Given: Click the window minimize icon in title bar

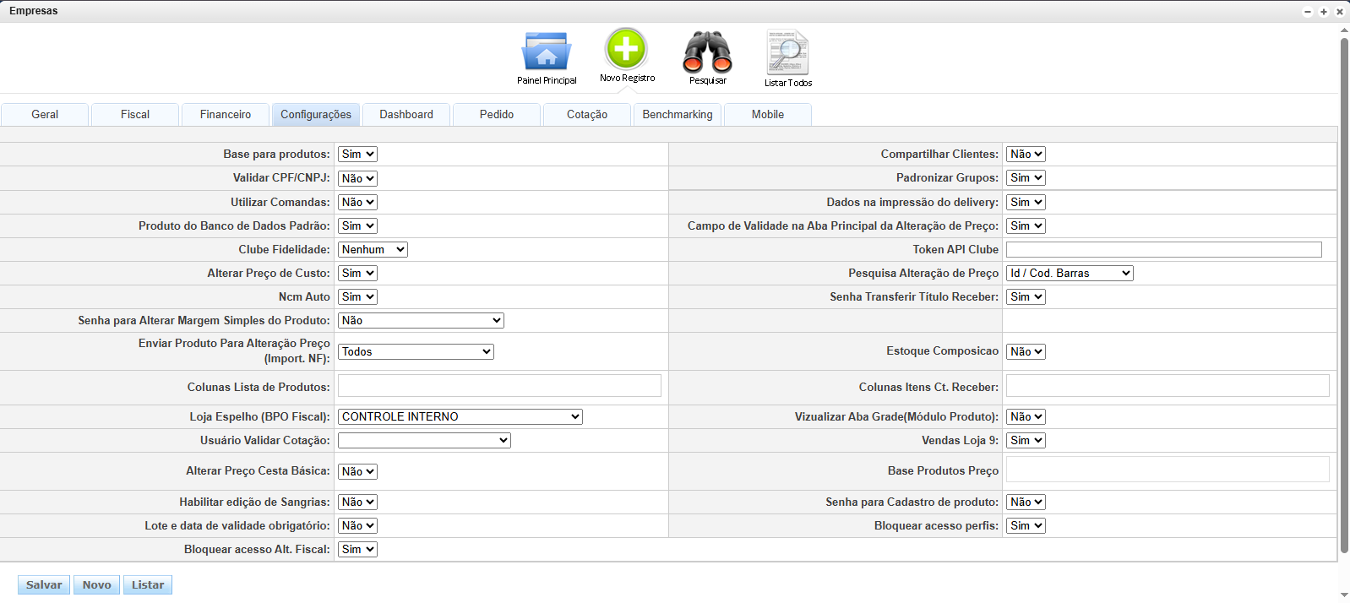Looking at the screenshot, I should coord(1308,12).
